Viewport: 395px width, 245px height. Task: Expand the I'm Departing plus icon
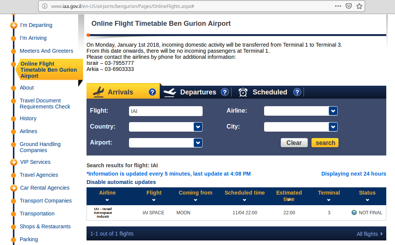coord(14,25)
